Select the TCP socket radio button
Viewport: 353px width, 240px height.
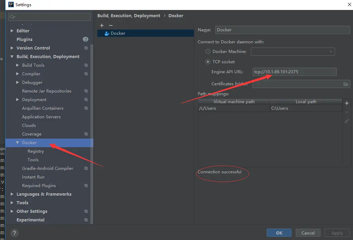coord(208,62)
